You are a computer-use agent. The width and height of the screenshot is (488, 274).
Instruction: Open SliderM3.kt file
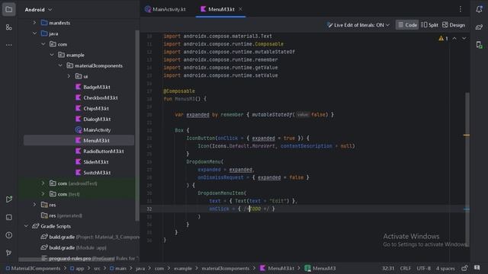91,162
